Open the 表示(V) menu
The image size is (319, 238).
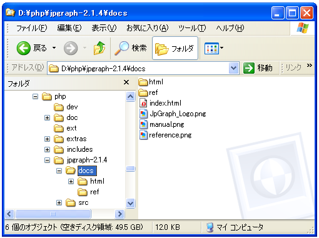[x=104, y=28]
